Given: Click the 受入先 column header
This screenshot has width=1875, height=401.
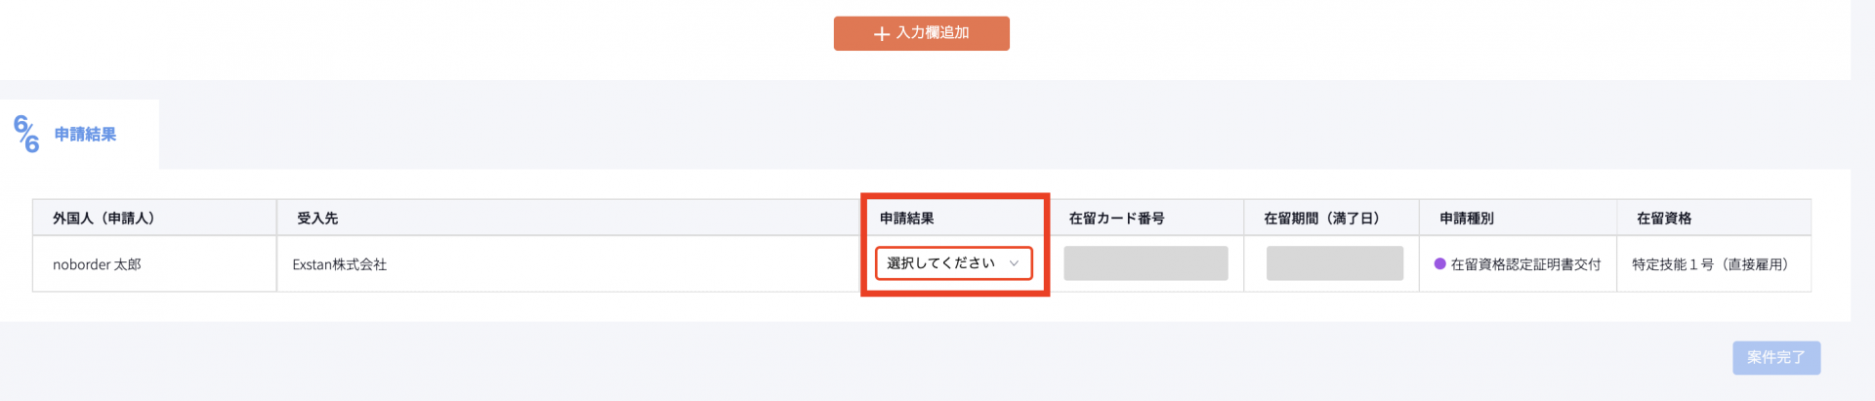Looking at the screenshot, I should point(317,219).
